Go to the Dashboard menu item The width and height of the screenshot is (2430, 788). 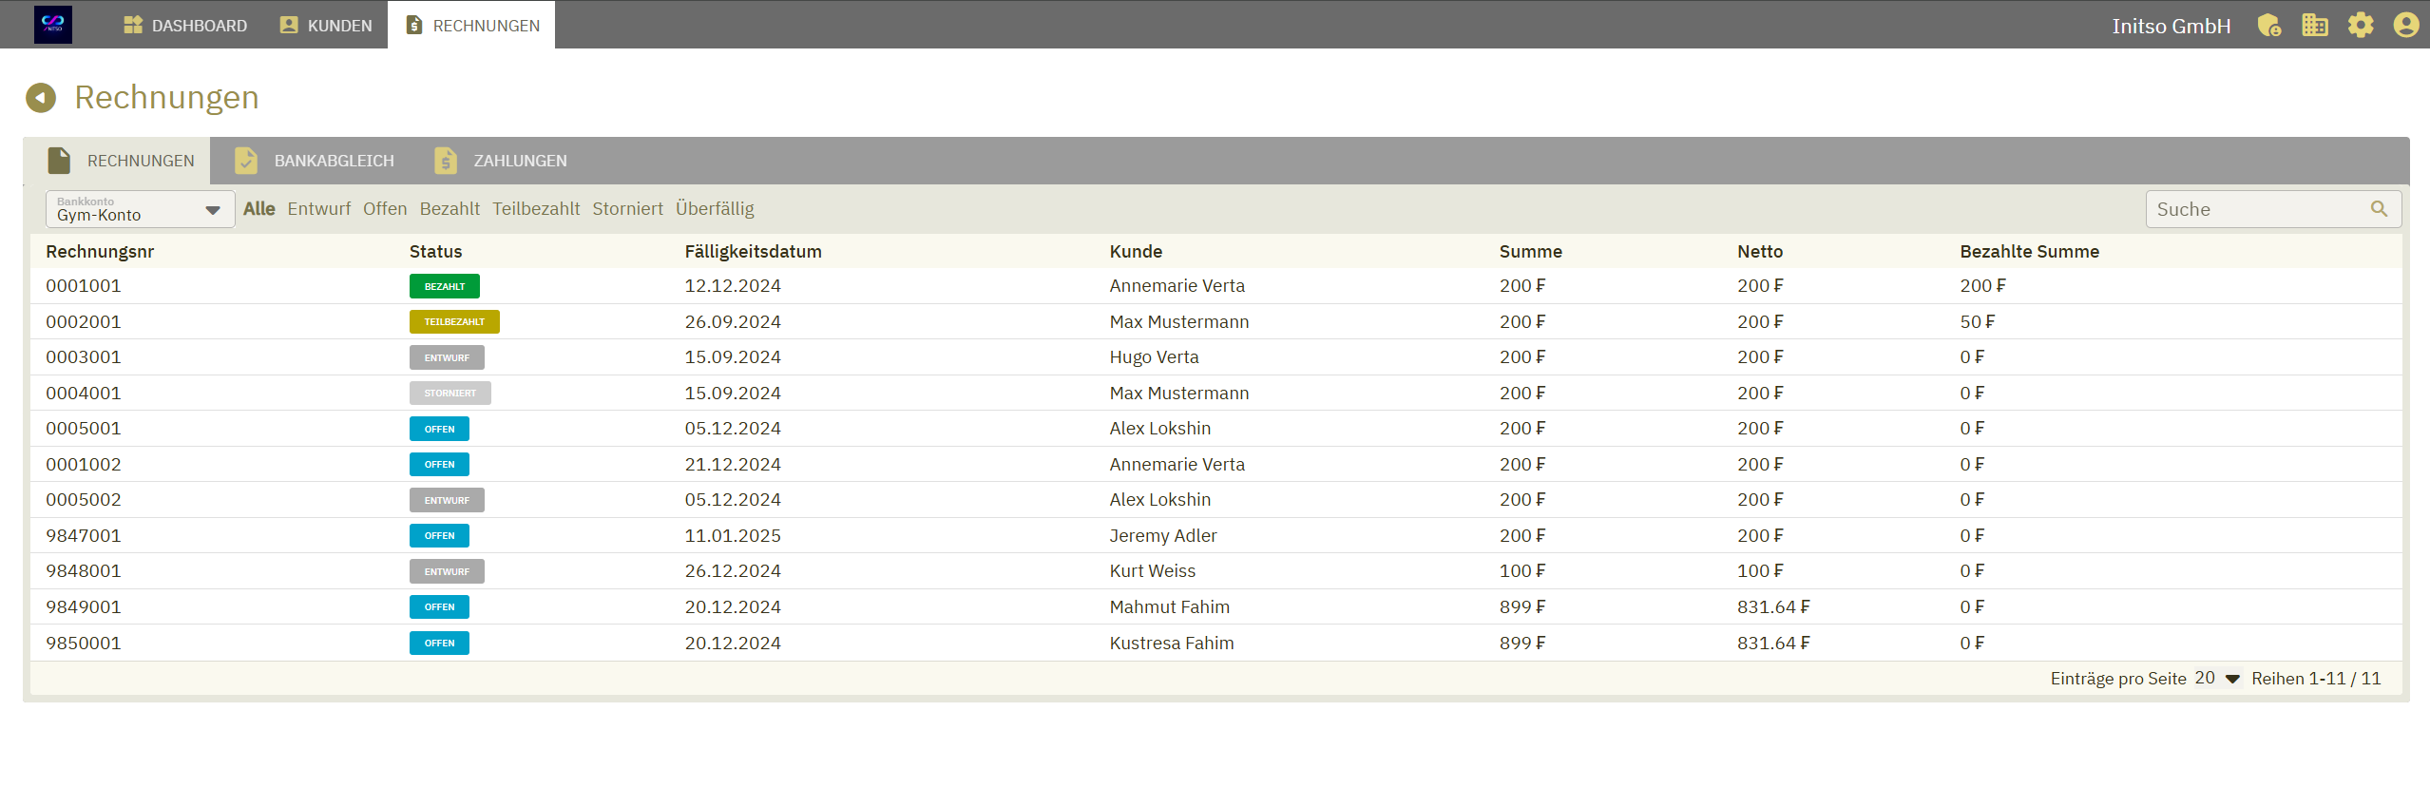tap(185, 26)
